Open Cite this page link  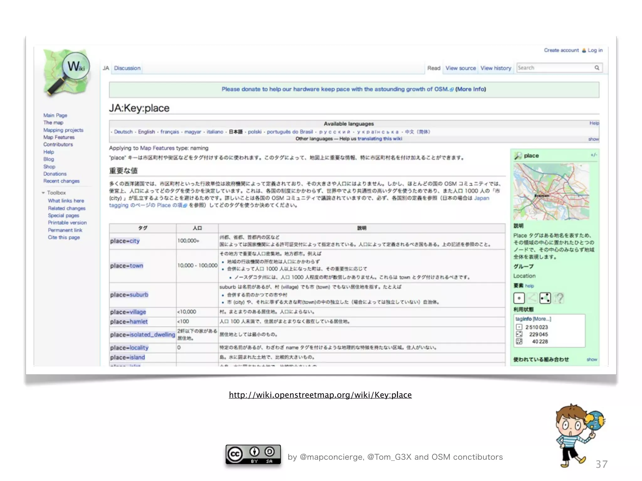coord(64,237)
